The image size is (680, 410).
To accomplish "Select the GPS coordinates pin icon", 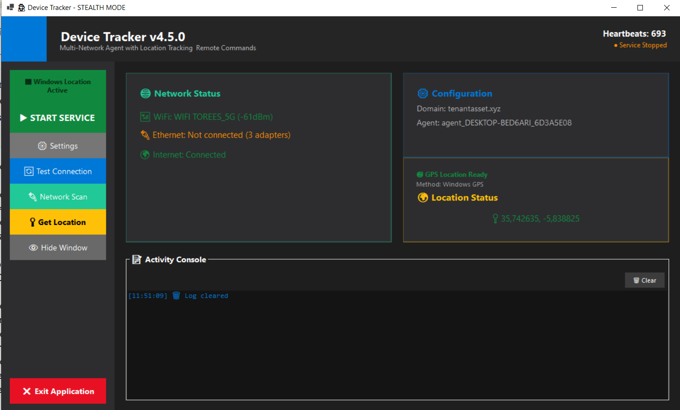I will [495, 219].
